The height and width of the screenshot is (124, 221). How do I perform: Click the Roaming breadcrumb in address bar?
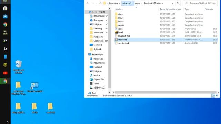(x=114, y=3)
